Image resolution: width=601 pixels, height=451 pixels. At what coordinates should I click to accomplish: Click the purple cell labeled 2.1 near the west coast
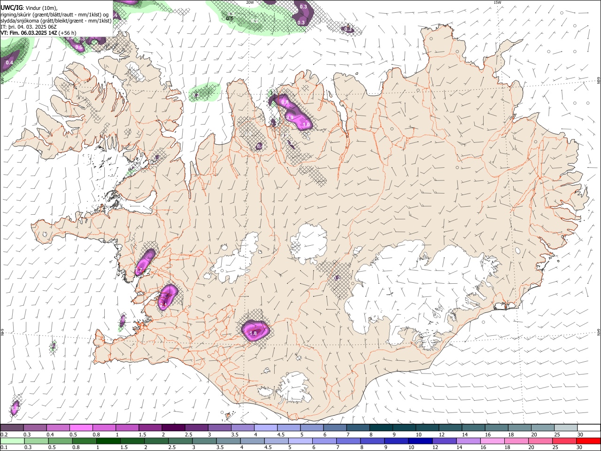click(167, 298)
